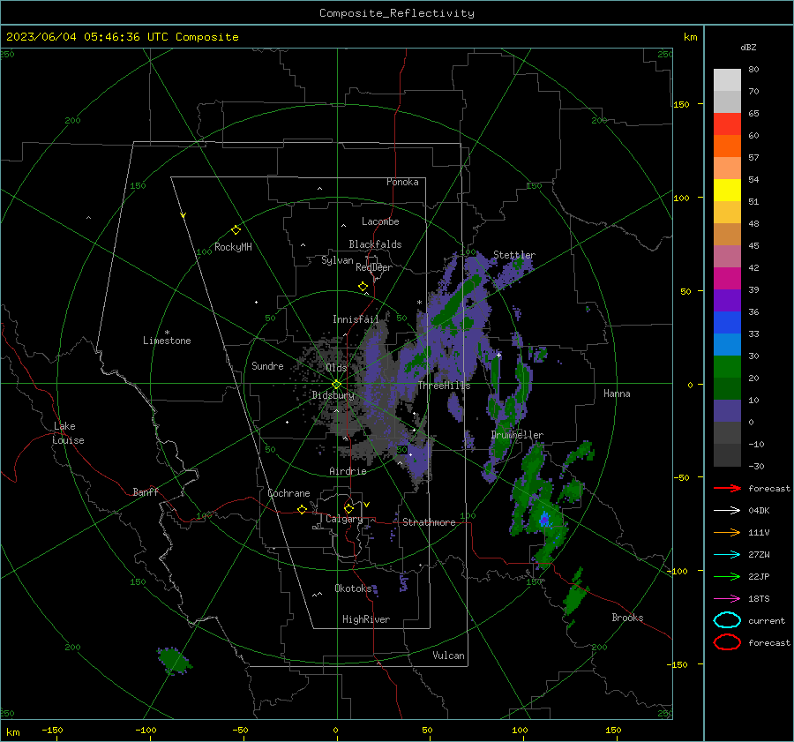Pick the light blue swatch below the 33 label
The image size is (794, 742).
click(727, 345)
